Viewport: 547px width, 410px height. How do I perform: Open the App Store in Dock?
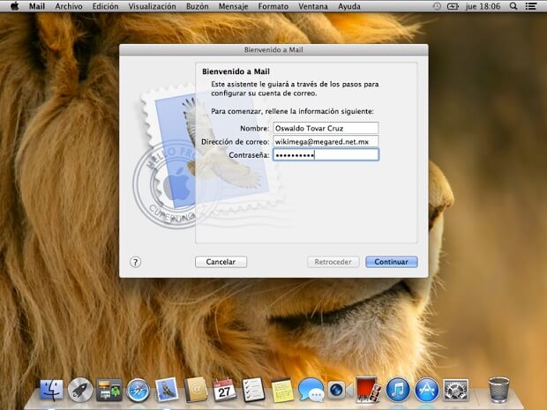click(427, 390)
